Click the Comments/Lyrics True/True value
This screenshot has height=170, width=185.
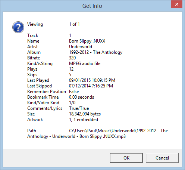point(79,108)
